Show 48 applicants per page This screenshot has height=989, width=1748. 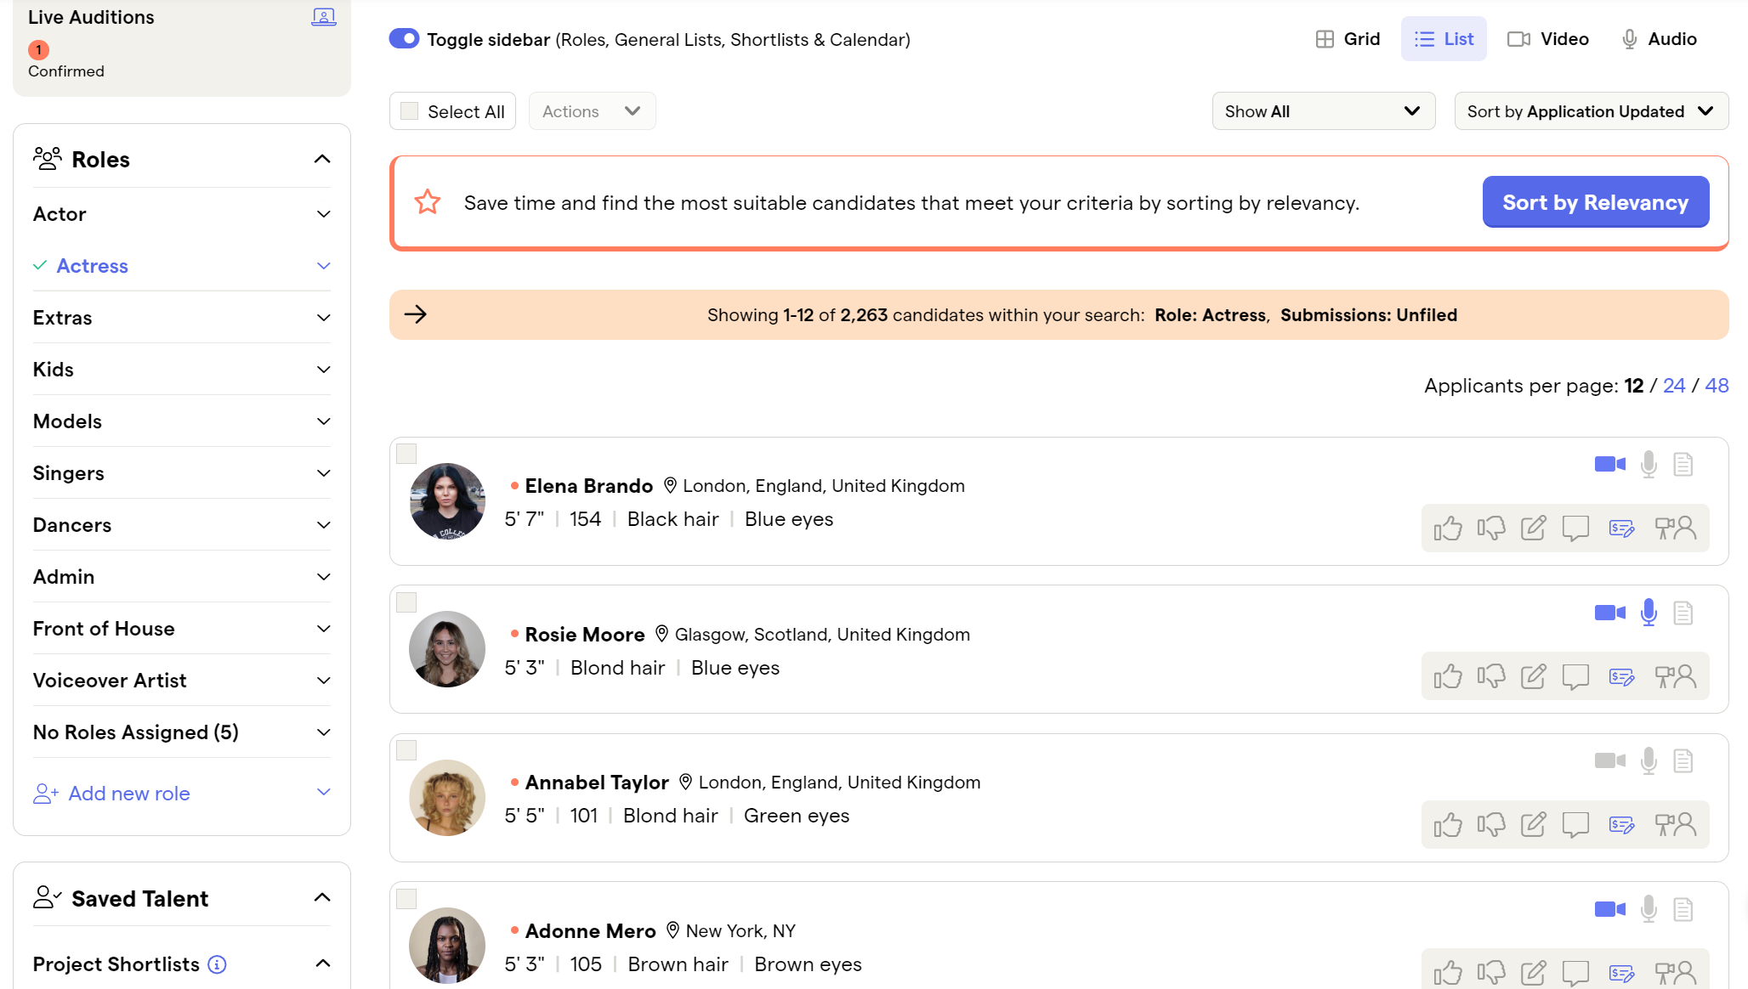tap(1717, 385)
